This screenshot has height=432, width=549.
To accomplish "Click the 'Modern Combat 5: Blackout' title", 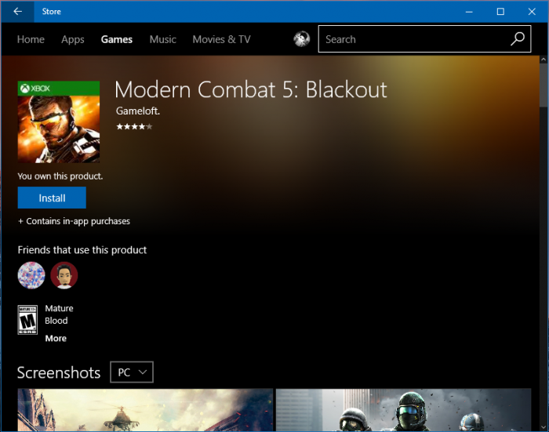I will click(x=251, y=89).
